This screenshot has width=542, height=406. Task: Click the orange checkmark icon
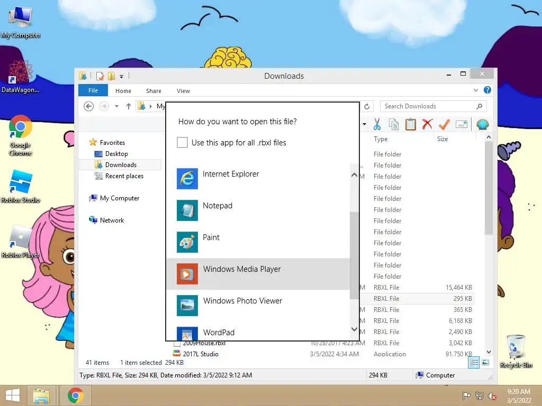[444, 124]
